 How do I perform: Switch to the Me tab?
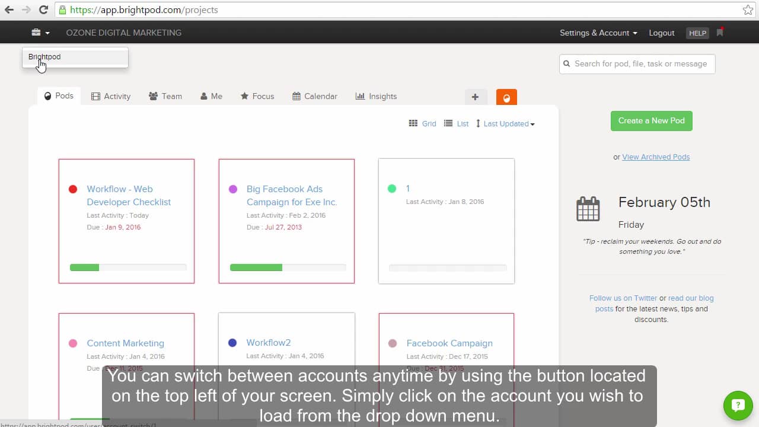(x=211, y=96)
